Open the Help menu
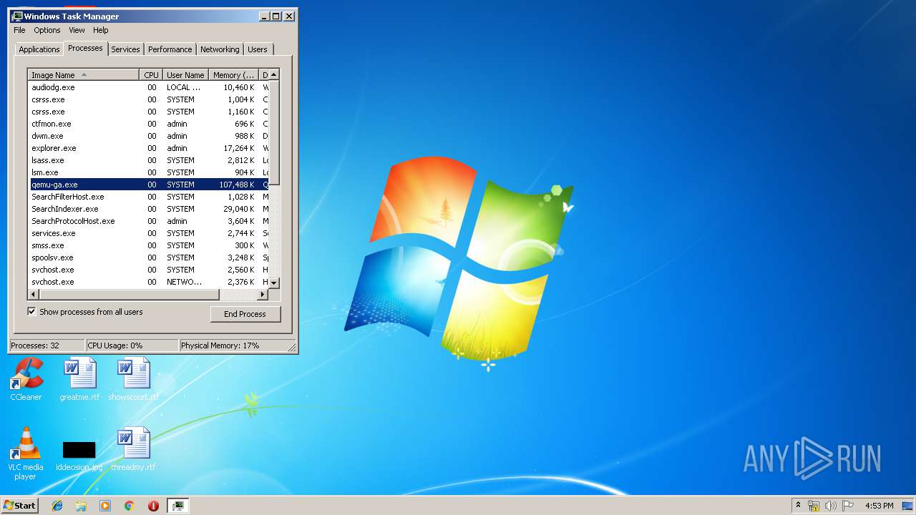Screen dimensions: 916x515 101,30
